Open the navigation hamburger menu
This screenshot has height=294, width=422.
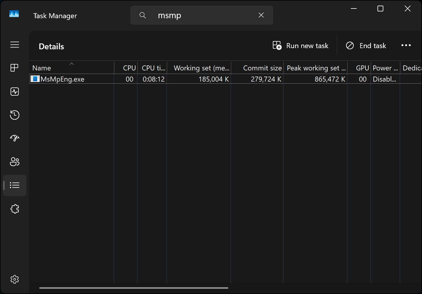coord(15,45)
